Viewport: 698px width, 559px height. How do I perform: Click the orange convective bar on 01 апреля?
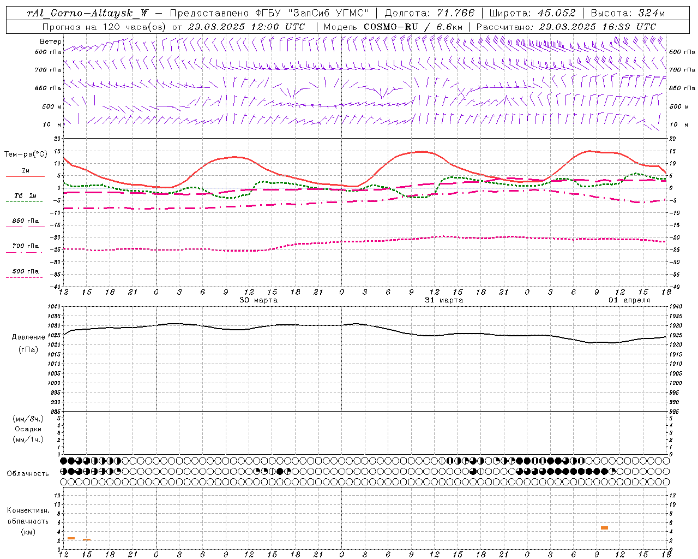point(604,528)
